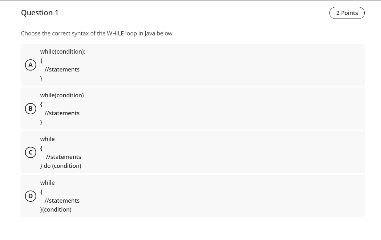The height and width of the screenshot is (240, 381).
Task: Click the 2 Points badge
Action: coord(347,13)
